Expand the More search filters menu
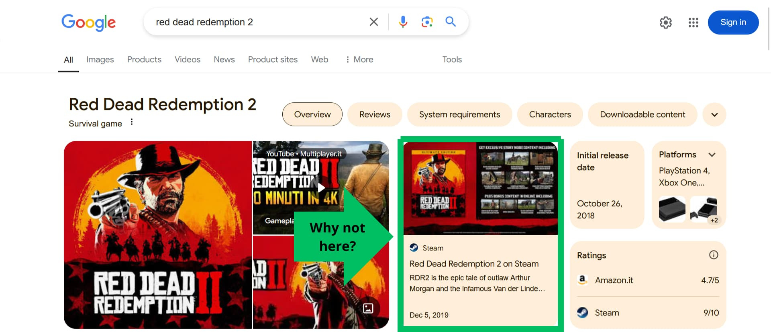The width and height of the screenshot is (771, 332). 359,59
